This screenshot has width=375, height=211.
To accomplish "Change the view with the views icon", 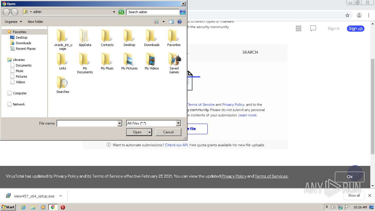I will pos(156,22).
